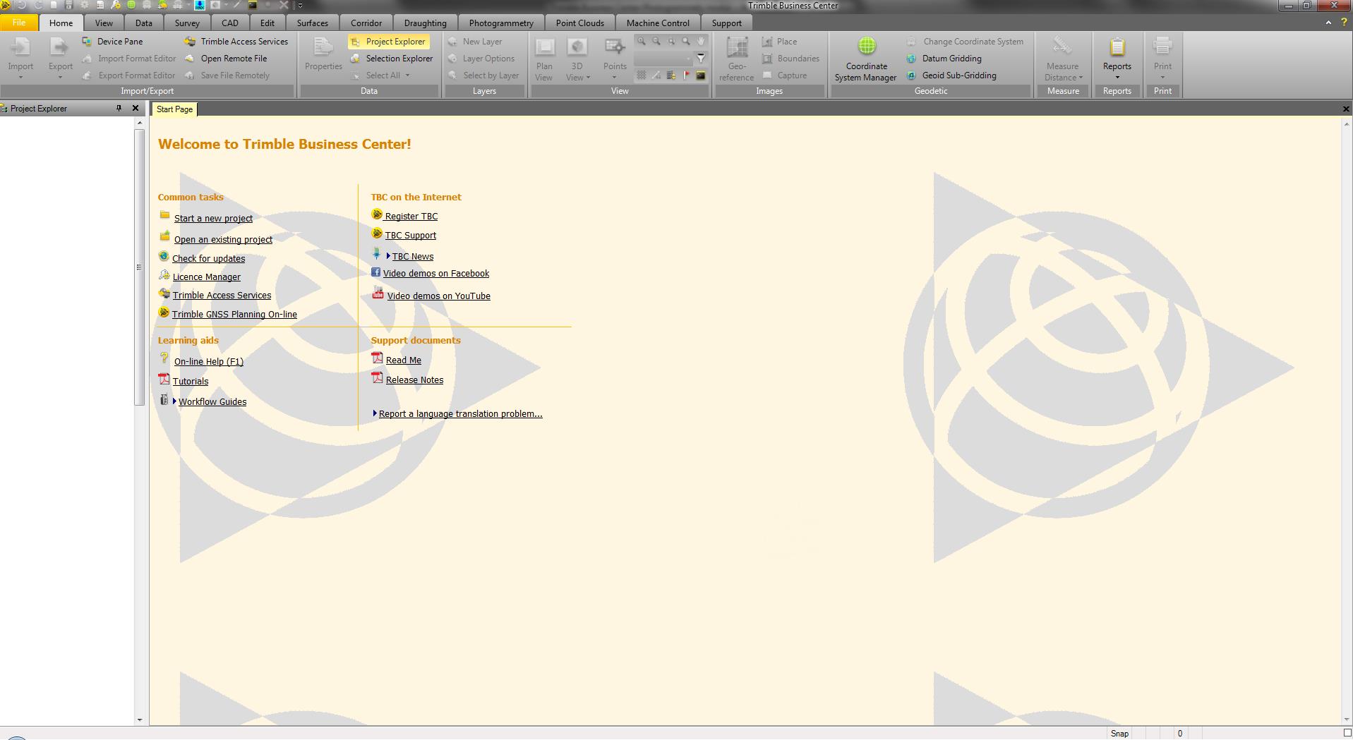1353x740 pixels.
Task: Click Trimble GNSS Planning On-line link
Action: (x=234, y=315)
